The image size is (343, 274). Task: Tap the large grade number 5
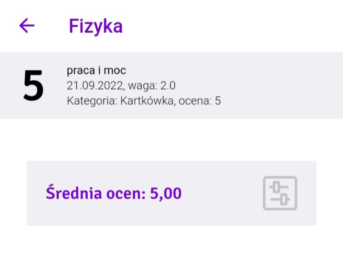click(x=33, y=86)
